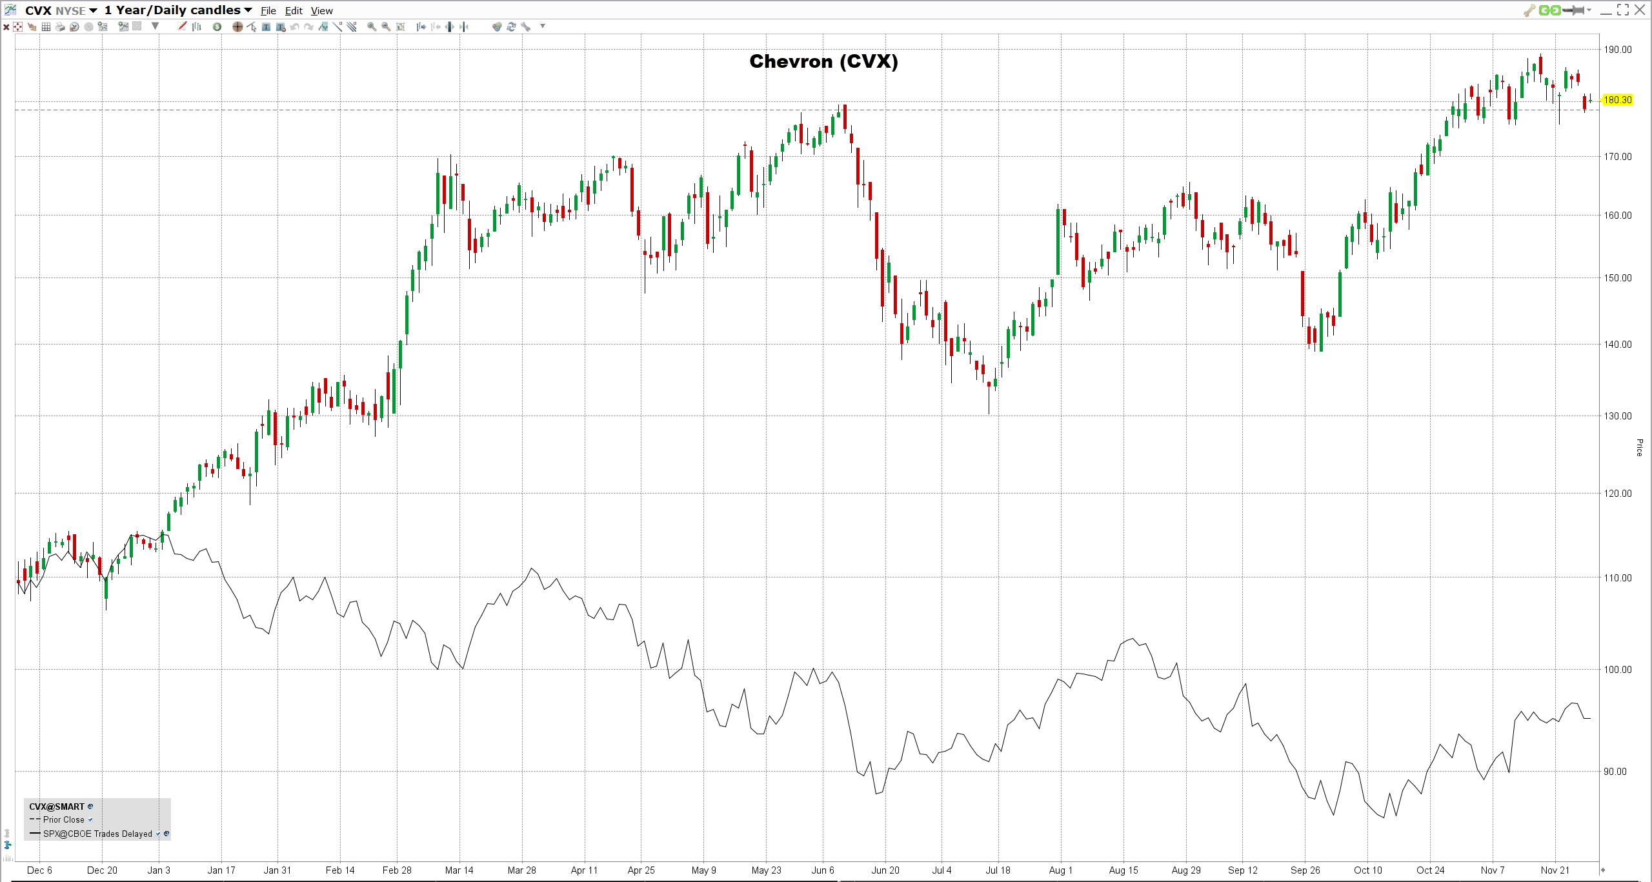Click the bar chart type icon
1652x882 pixels.
point(196,26)
